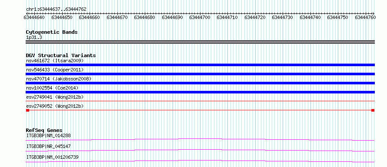Open gene ITGB3BP|NM_001206739 label
The width and height of the screenshot is (387, 167).
point(53,157)
